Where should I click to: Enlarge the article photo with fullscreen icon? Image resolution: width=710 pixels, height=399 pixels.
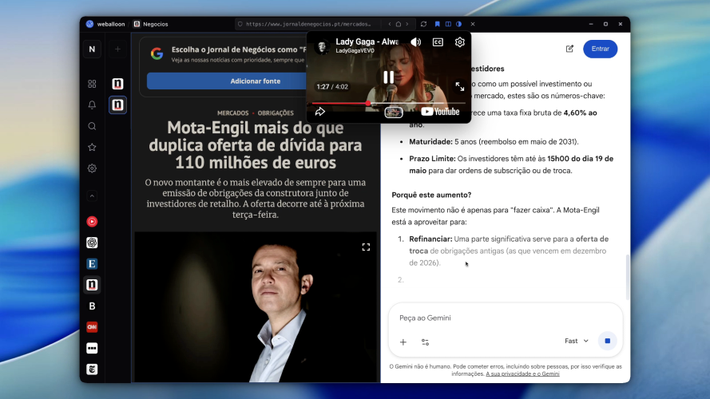tap(366, 247)
